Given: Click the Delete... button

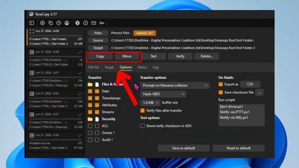Looking at the screenshot, I should click(207, 56).
